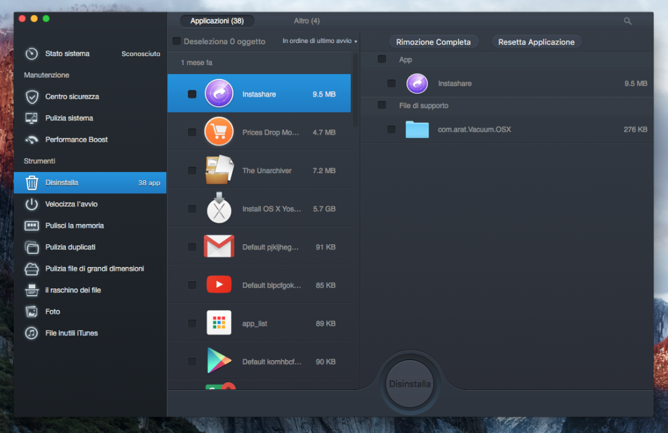Image resolution: width=668 pixels, height=433 pixels.
Task: Check Default blpcfgok checkbox
Action: pyautogui.click(x=192, y=285)
